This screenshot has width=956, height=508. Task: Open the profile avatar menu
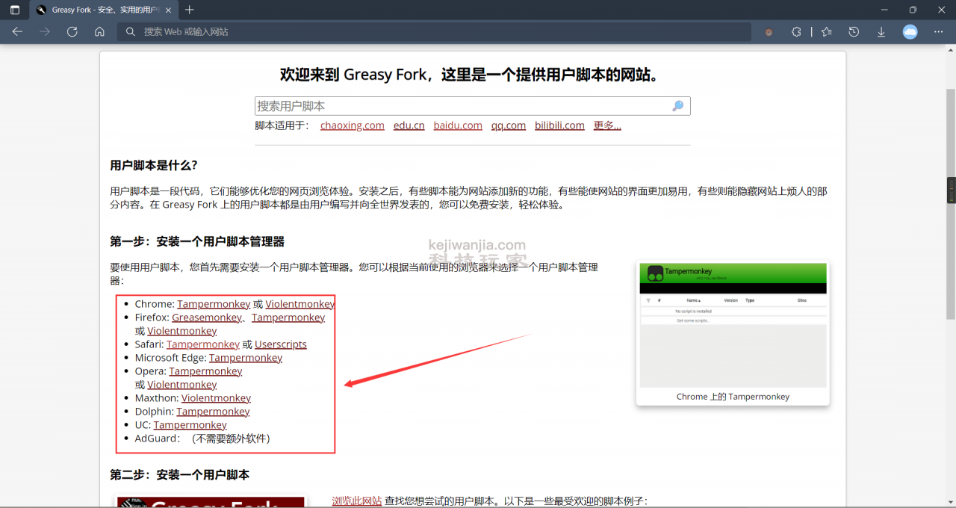point(910,31)
